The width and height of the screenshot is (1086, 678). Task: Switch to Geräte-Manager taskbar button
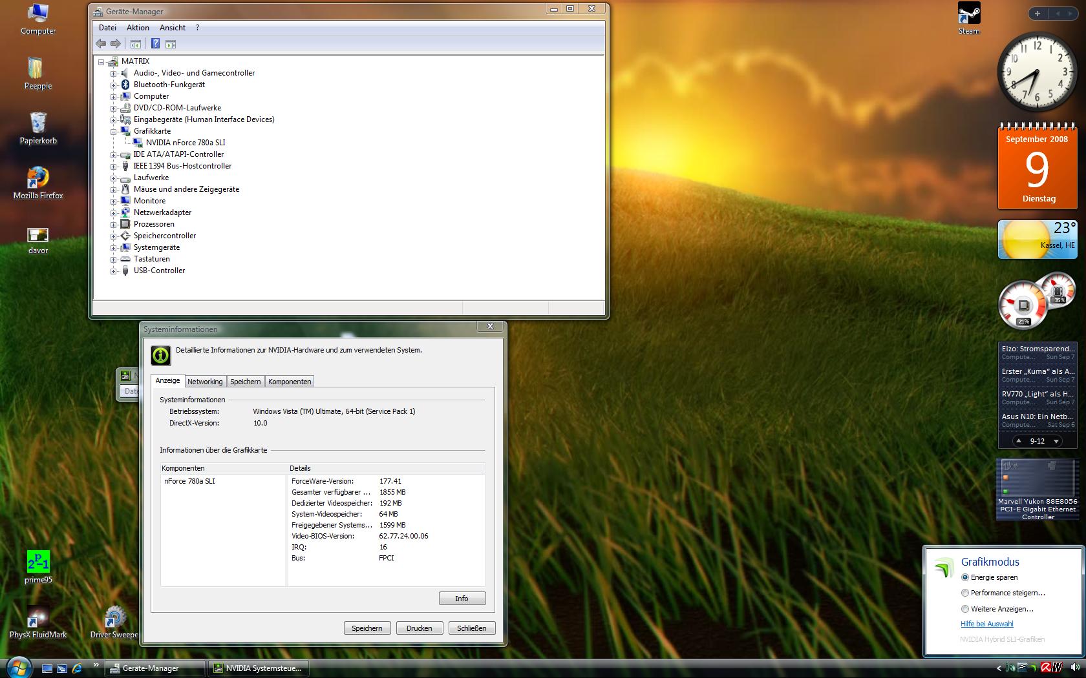(x=155, y=668)
